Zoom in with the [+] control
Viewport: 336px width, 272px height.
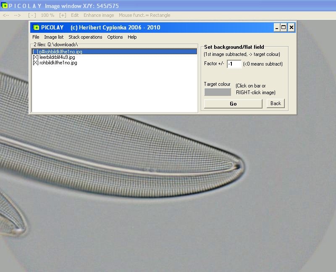tap(63, 16)
